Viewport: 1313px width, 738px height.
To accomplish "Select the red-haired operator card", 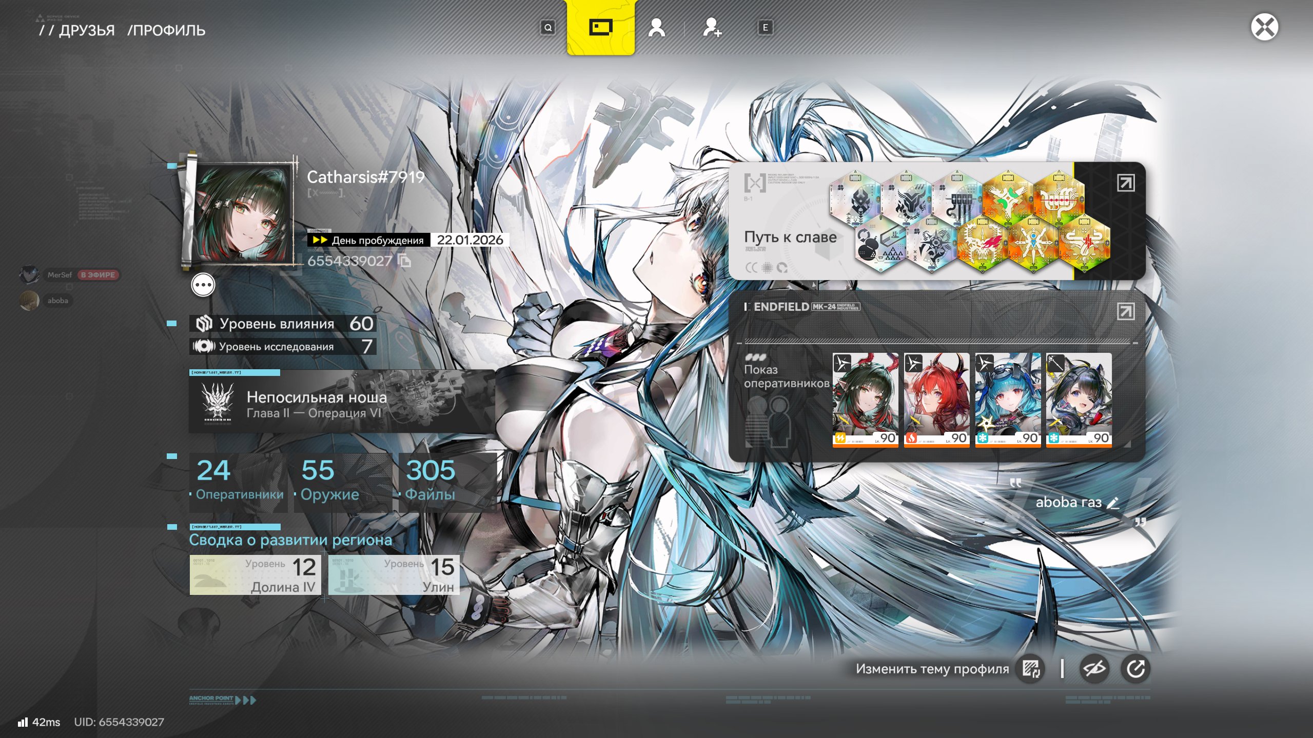I will [x=936, y=400].
